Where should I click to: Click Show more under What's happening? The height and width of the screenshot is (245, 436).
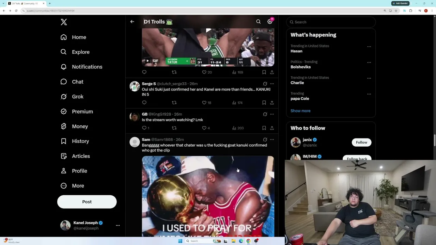(x=300, y=111)
